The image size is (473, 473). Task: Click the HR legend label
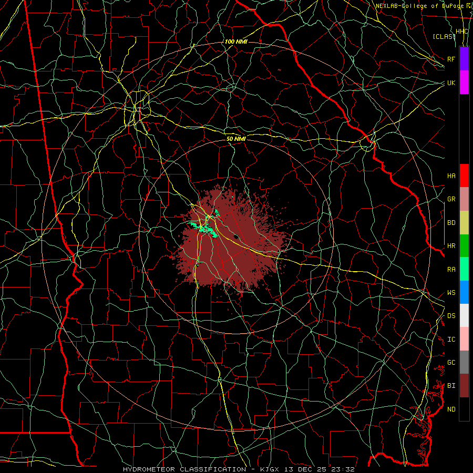pyautogui.click(x=451, y=246)
